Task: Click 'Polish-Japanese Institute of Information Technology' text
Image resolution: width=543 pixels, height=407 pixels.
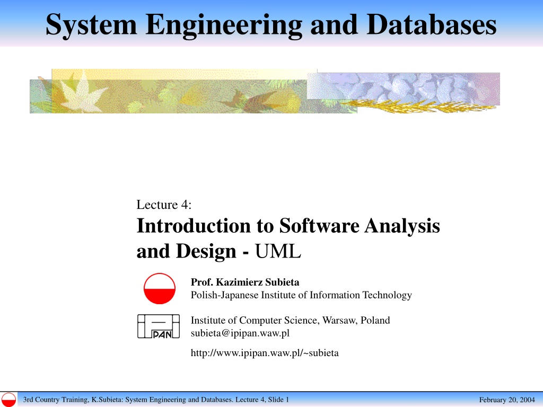Action: [x=301, y=295]
